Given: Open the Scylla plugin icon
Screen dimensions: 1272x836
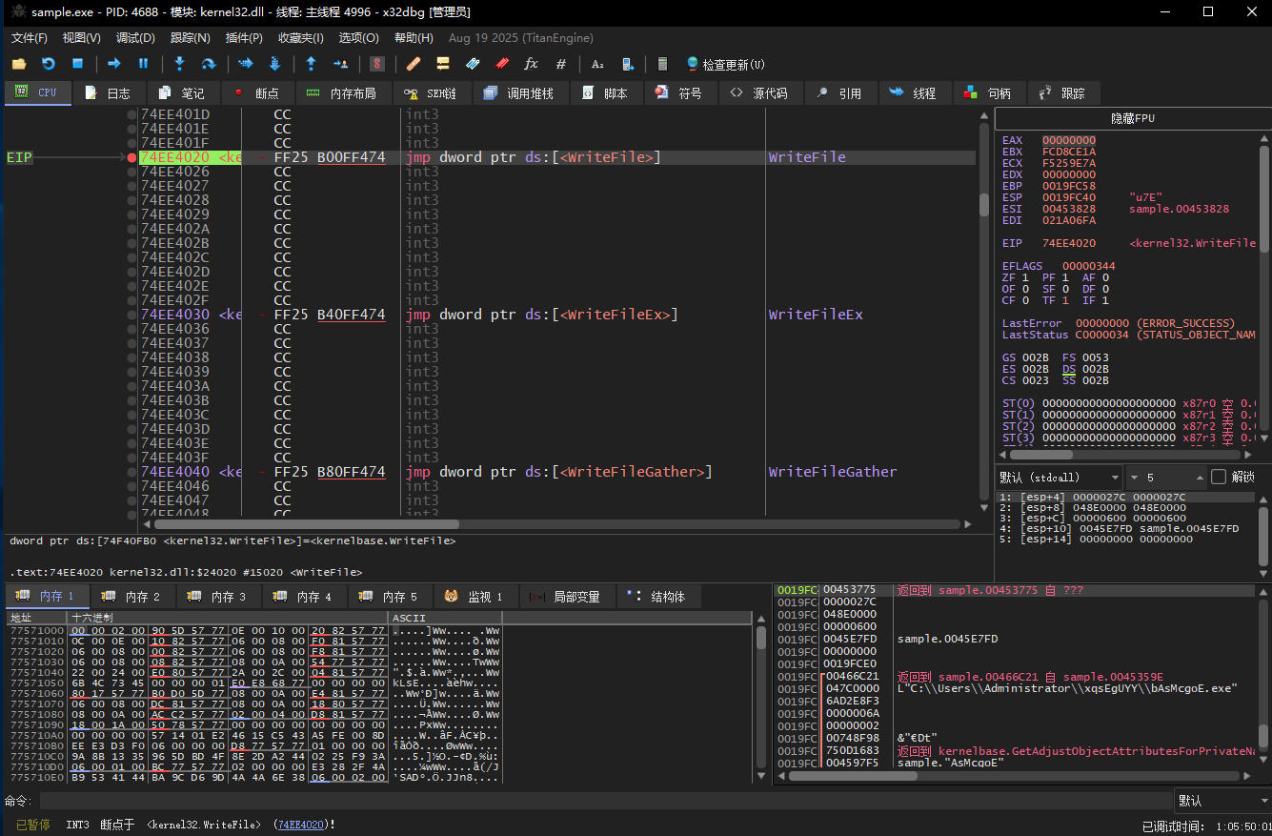Looking at the screenshot, I should (377, 64).
